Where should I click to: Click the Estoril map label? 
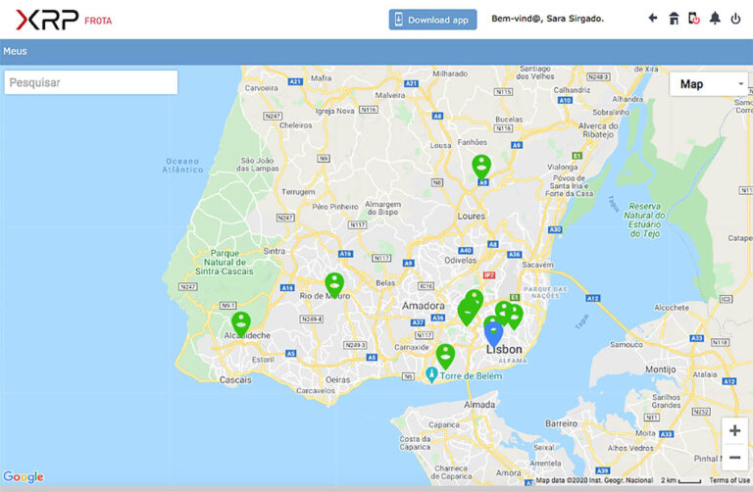(x=263, y=359)
